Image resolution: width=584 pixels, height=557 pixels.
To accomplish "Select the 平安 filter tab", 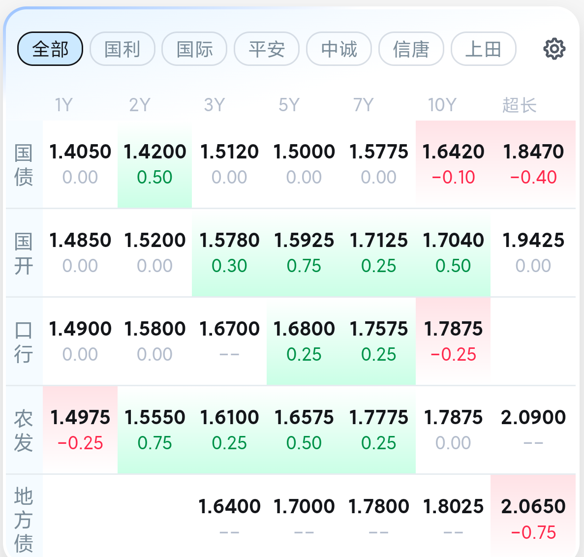I will (267, 49).
